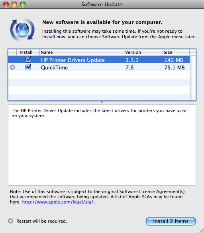Click the 'New software is available' heading
This screenshot has height=233, width=204.
pyautogui.click(x=102, y=22)
